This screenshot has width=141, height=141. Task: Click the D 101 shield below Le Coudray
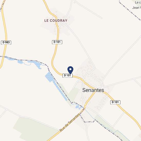tap(57, 42)
